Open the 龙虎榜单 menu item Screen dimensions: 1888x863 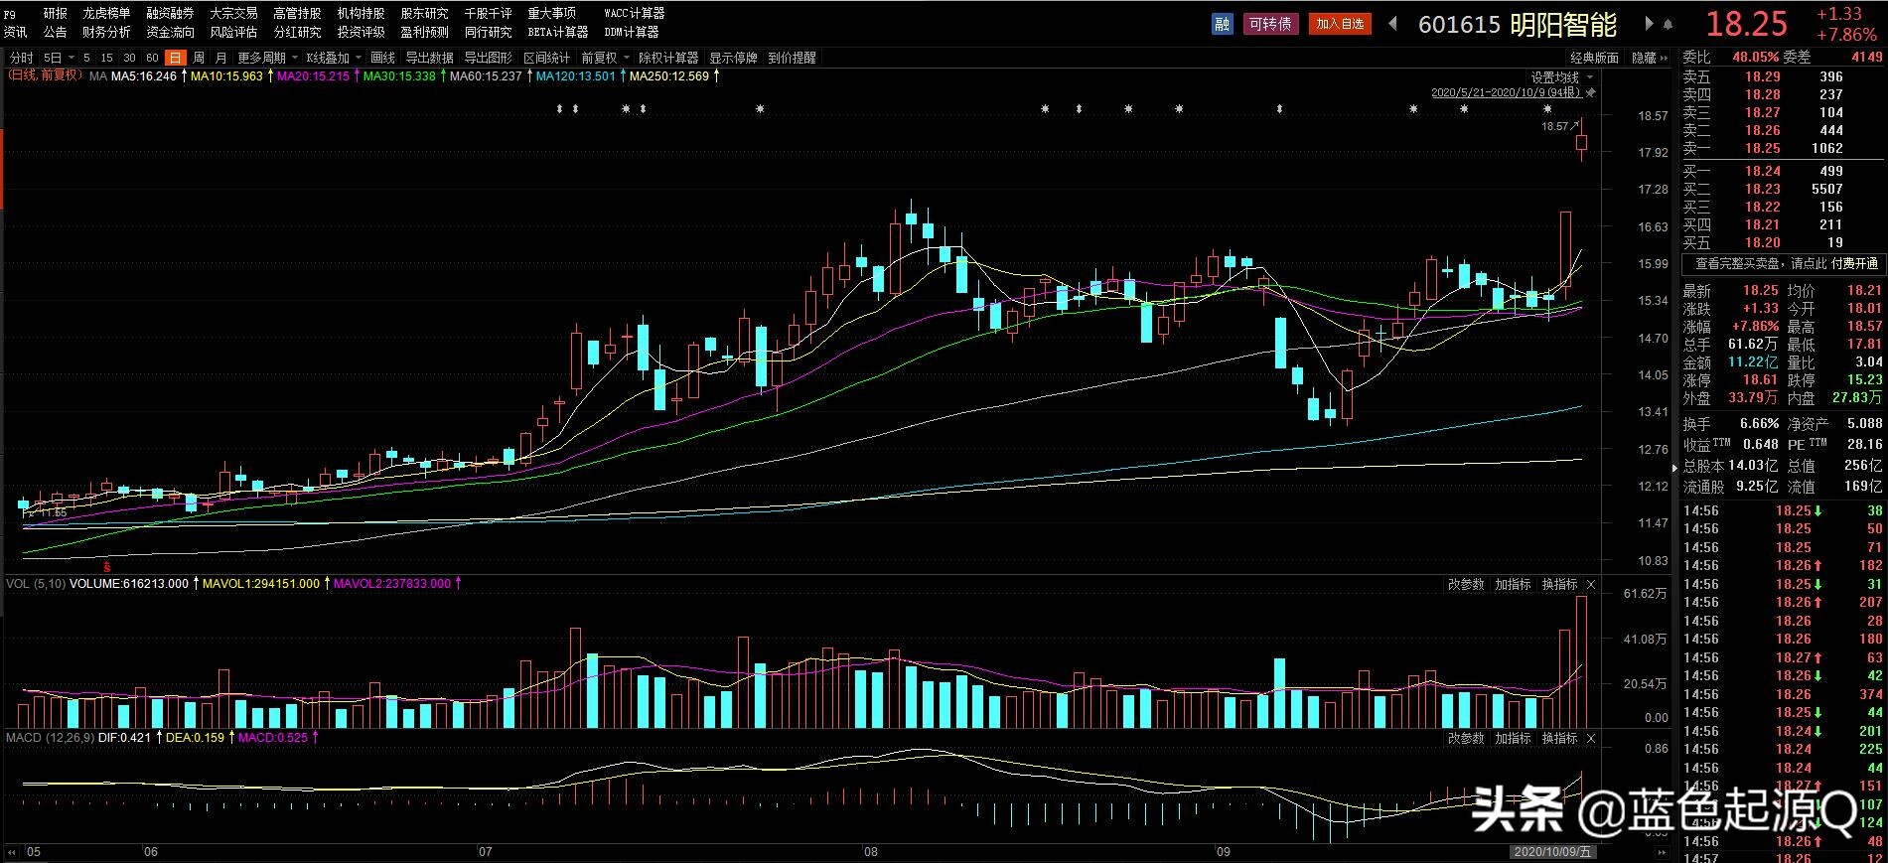106,13
